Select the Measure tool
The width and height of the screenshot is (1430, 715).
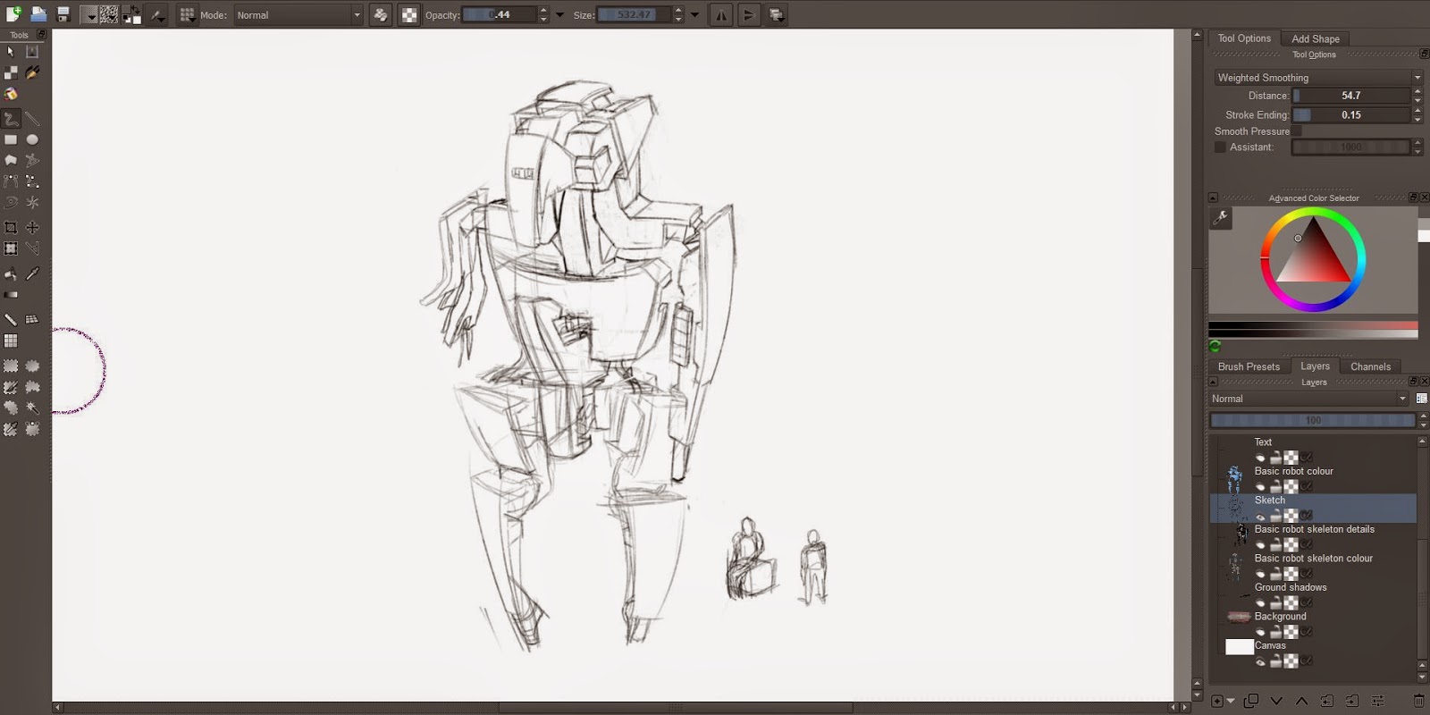11,319
